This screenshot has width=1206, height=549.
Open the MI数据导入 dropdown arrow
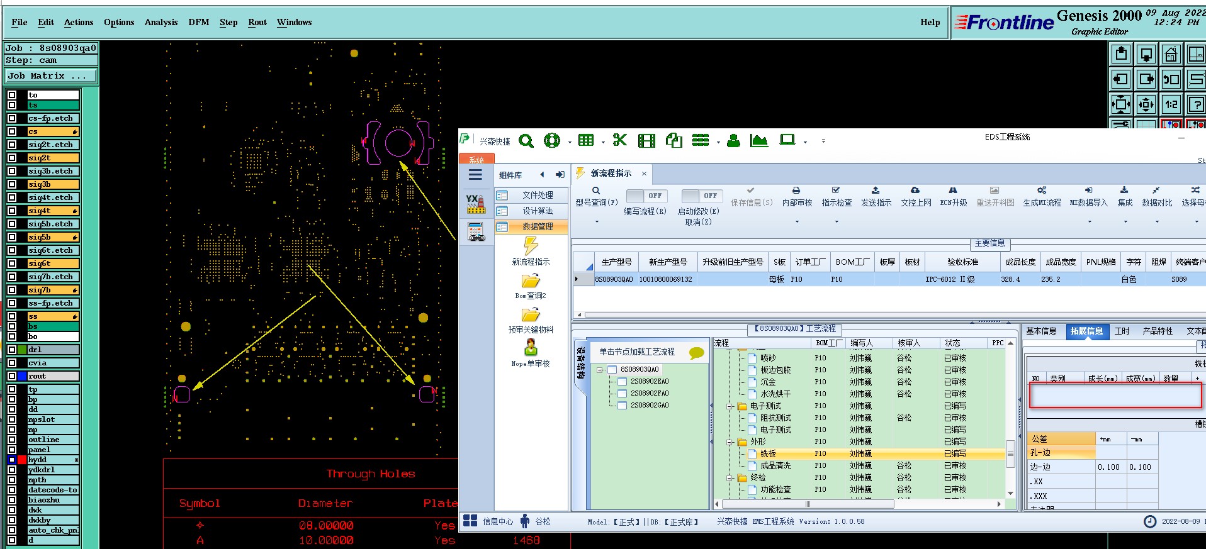(1089, 221)
